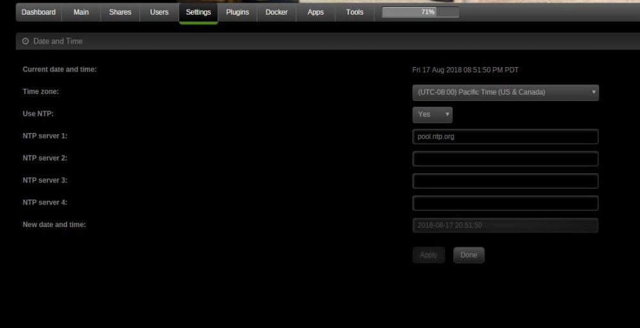Select the Settings tab

tap(198, 13)
